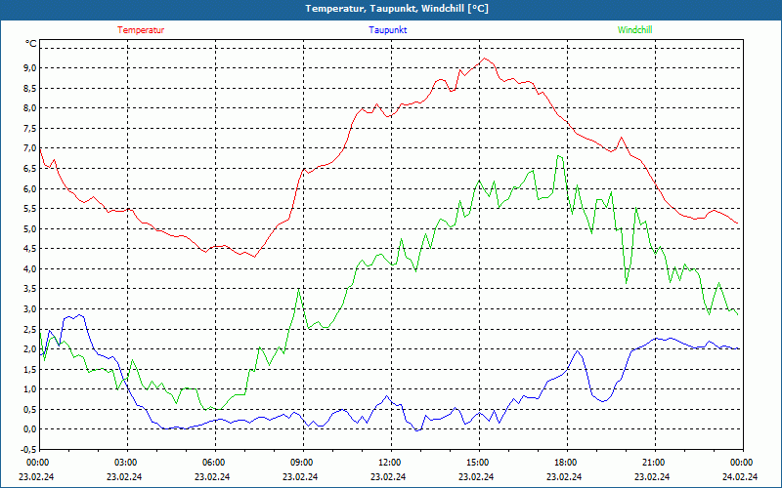This screenshot has width=782, height=488.
Task: Click the 2,5 y-axis value
Action: pos(31,329)
